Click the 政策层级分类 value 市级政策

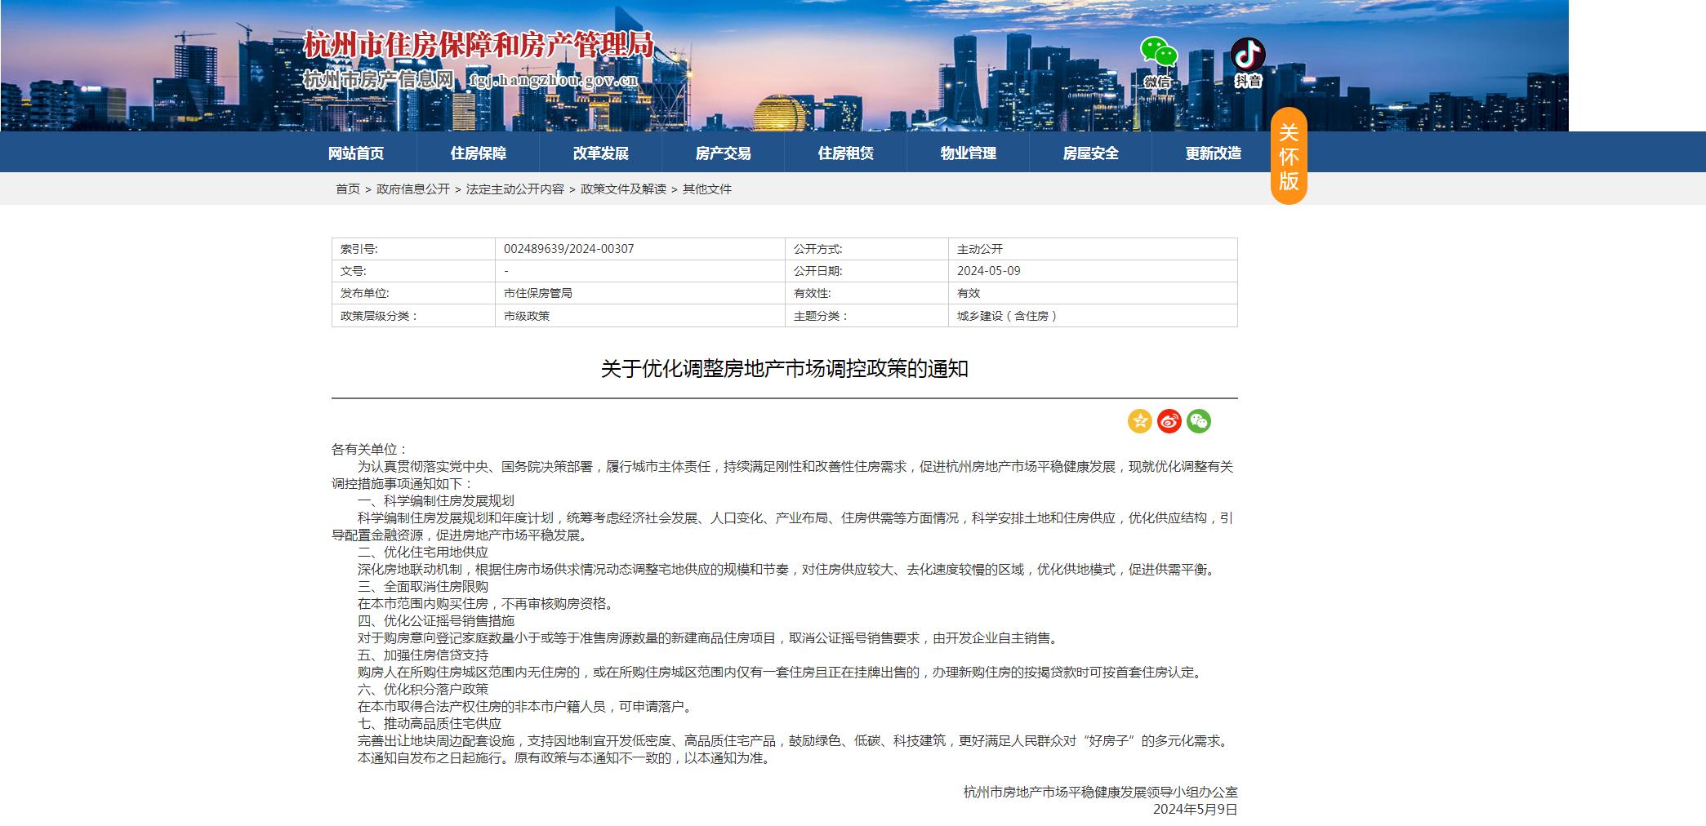click(x=527, y=316)
